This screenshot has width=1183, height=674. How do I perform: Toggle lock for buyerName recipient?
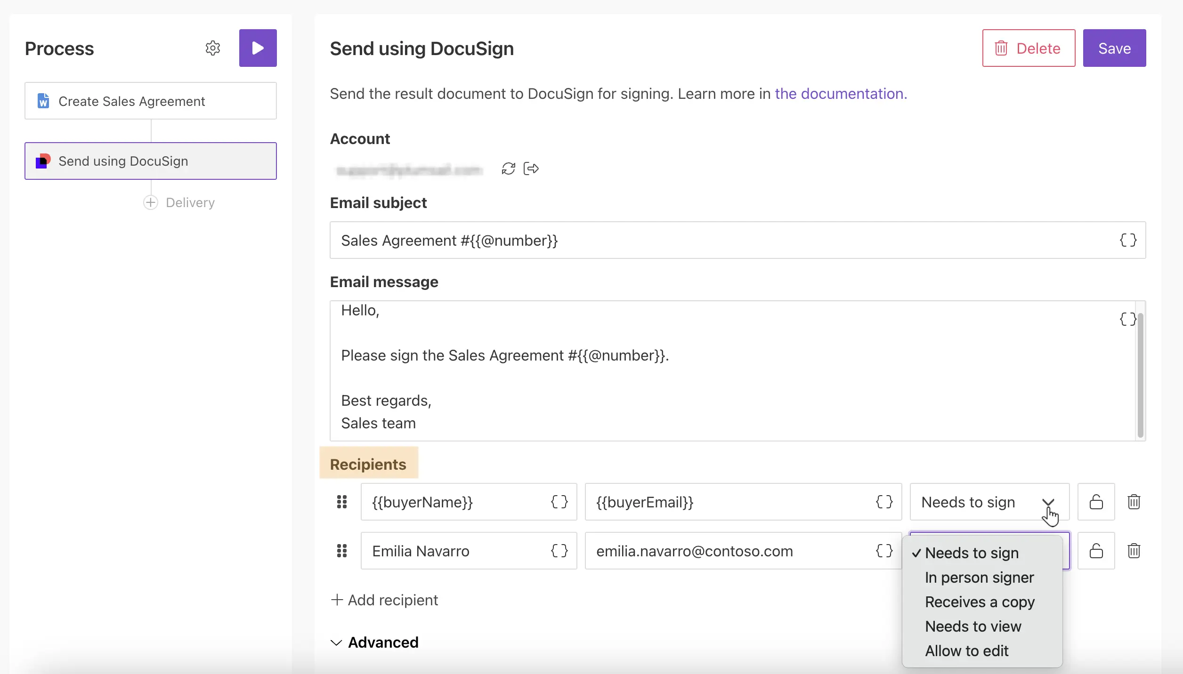pyautogui.click(x=1096, y=502)
